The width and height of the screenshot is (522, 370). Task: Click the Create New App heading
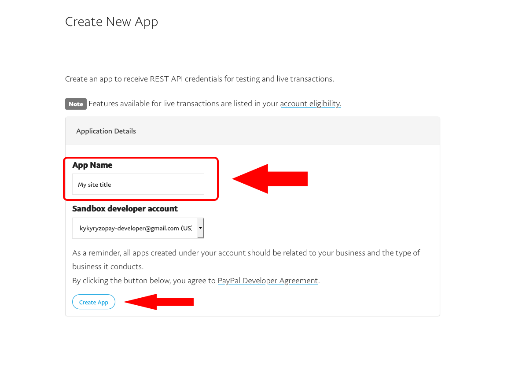coord(111,22)
